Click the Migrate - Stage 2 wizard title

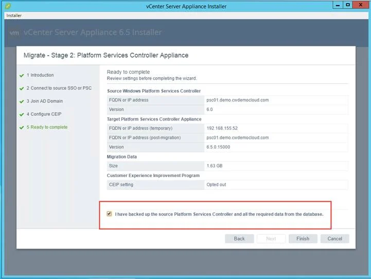pyautogui.click(x=106, y=55)
